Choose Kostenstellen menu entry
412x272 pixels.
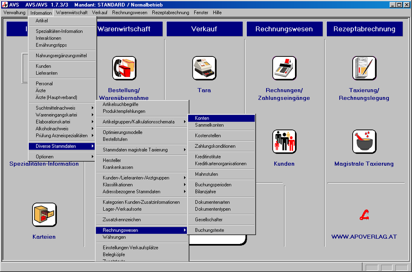[208, 136]
